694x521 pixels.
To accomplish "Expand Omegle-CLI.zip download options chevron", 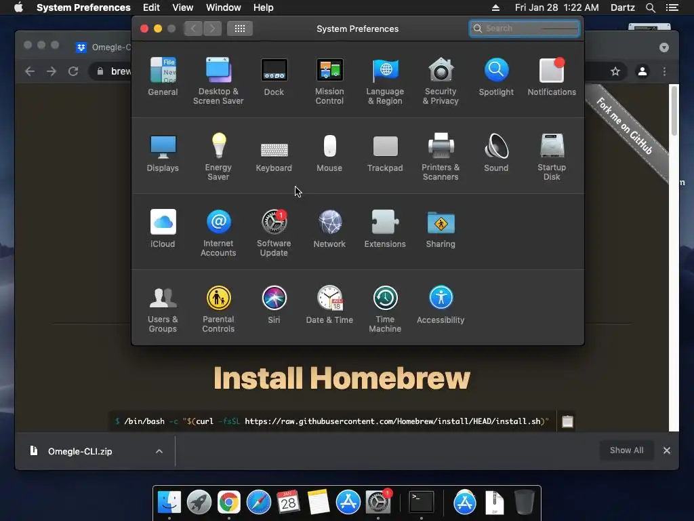I will point(159,451).
